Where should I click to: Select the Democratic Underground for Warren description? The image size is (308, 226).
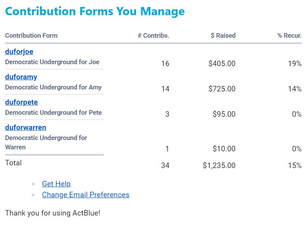46,142
